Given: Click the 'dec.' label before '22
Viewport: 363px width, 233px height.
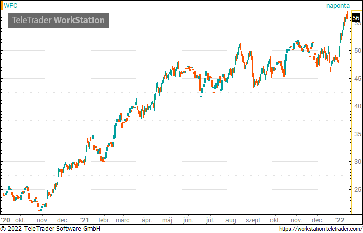Looking at the screenshot, I should 317,220.
